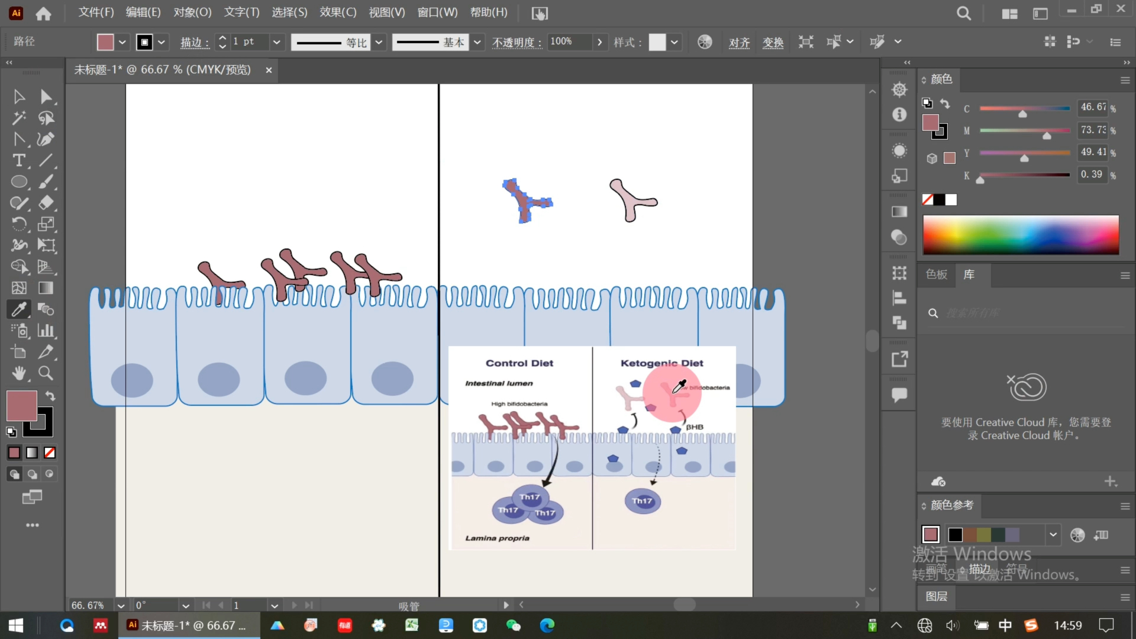Image resolution: width=1136 pixels, height=639 pixels.
Task: Open the 窗口(W) menu
Action: (437, 12)
